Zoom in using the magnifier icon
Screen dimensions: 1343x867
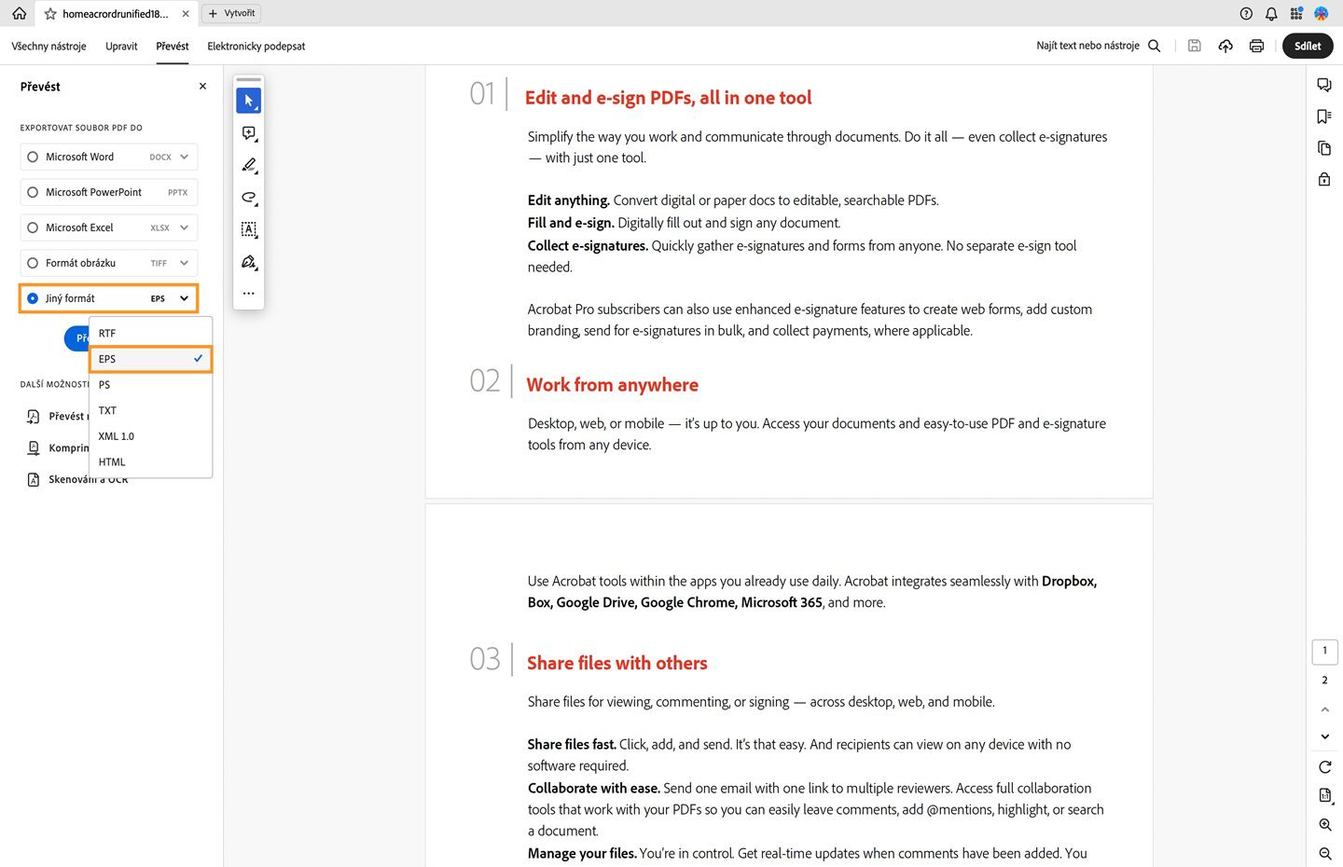coord(1323,824)
